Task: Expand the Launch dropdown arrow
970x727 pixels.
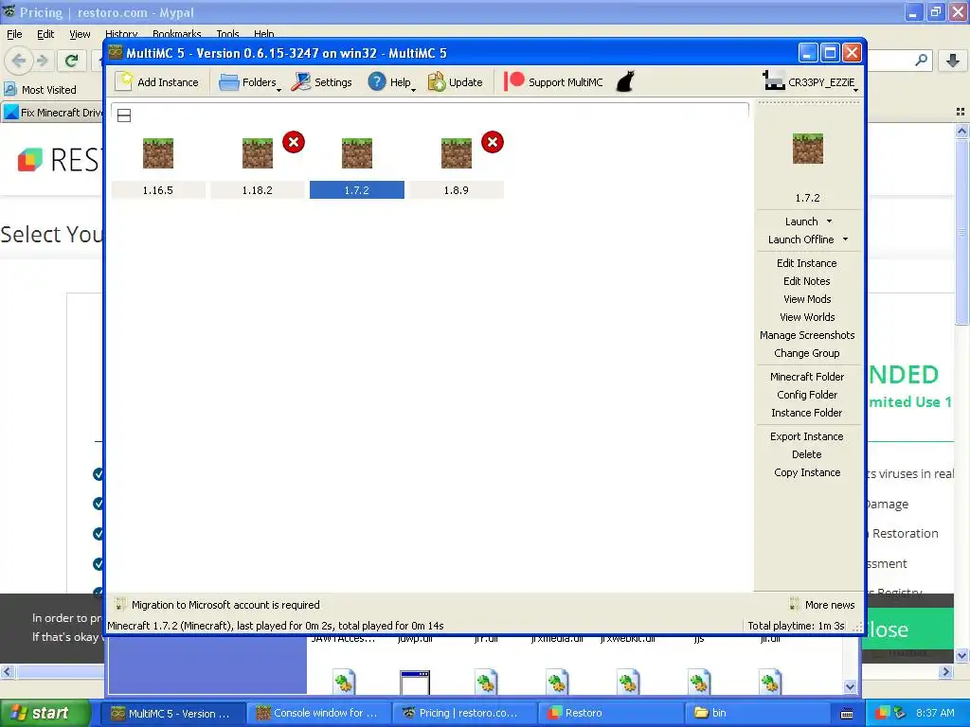Action: click(830, 222)
